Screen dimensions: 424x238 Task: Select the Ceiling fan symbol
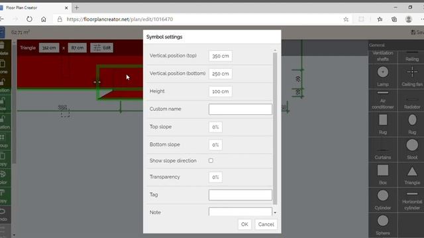(x=412, y=77)
